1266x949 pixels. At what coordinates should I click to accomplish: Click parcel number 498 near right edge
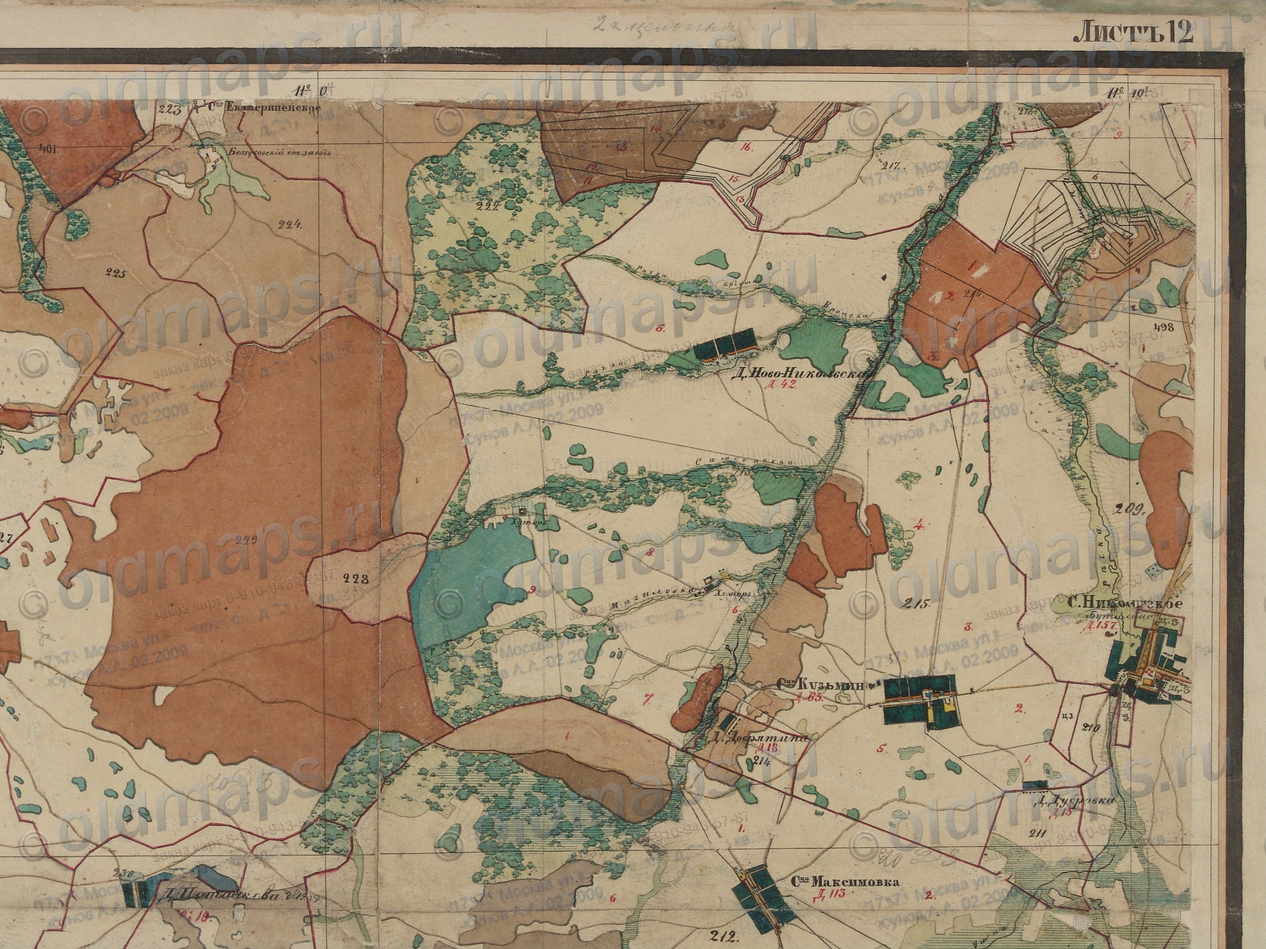[x=1164, y=328]
